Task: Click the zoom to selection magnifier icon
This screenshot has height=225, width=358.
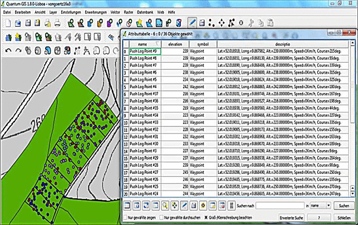Action: (165, 205)
